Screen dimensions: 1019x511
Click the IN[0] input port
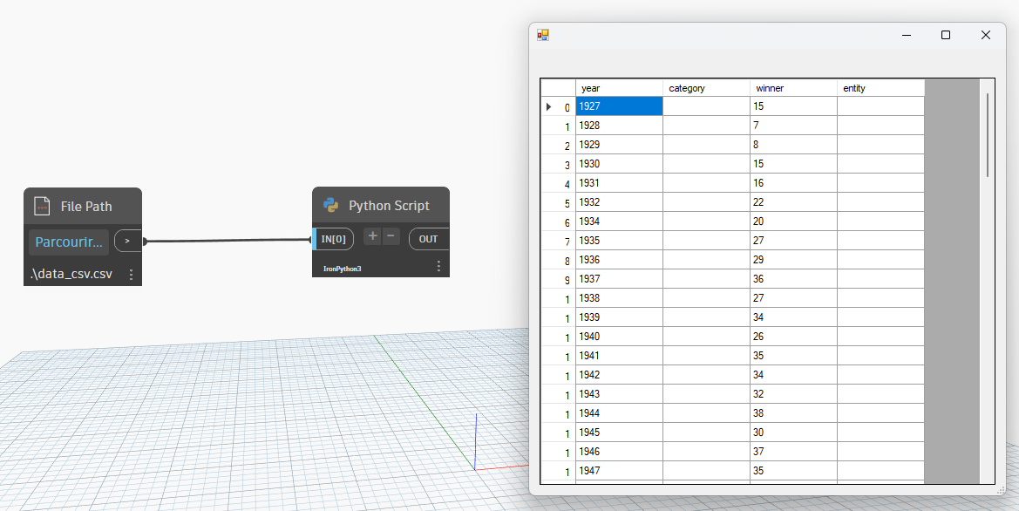click(334, 239)
